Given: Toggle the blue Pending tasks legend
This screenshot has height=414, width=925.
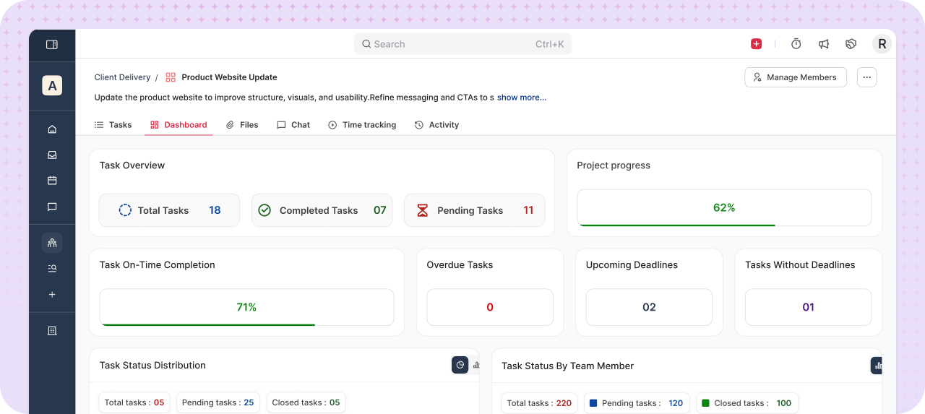Looking at the screenshot, I should (x=593, y=403).
